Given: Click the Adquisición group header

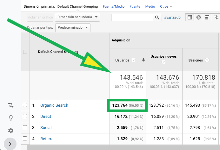Looking at the screenshot, I should (121, 40).
